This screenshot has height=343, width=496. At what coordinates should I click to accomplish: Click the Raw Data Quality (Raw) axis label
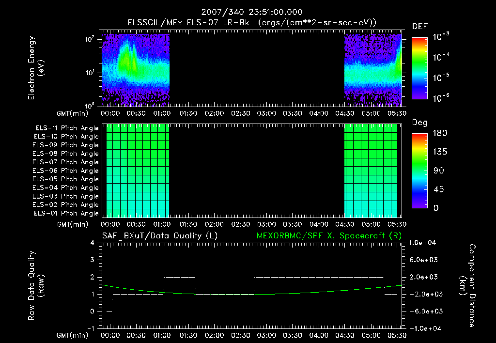click(36, 286)
